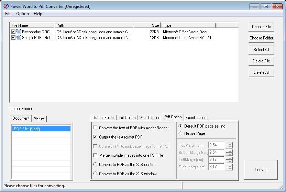Select PDF File (*.pdf) output format
This screenshot has width=286, height=192.
tap(41, 129)
